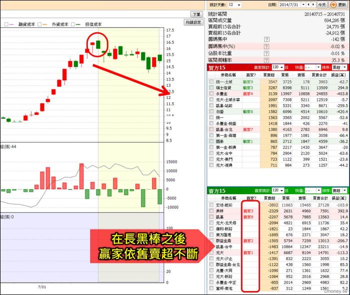Sort sellers by 賣張 column header
350x295 pixels.
pyautogui.click(x=302, y=198)
